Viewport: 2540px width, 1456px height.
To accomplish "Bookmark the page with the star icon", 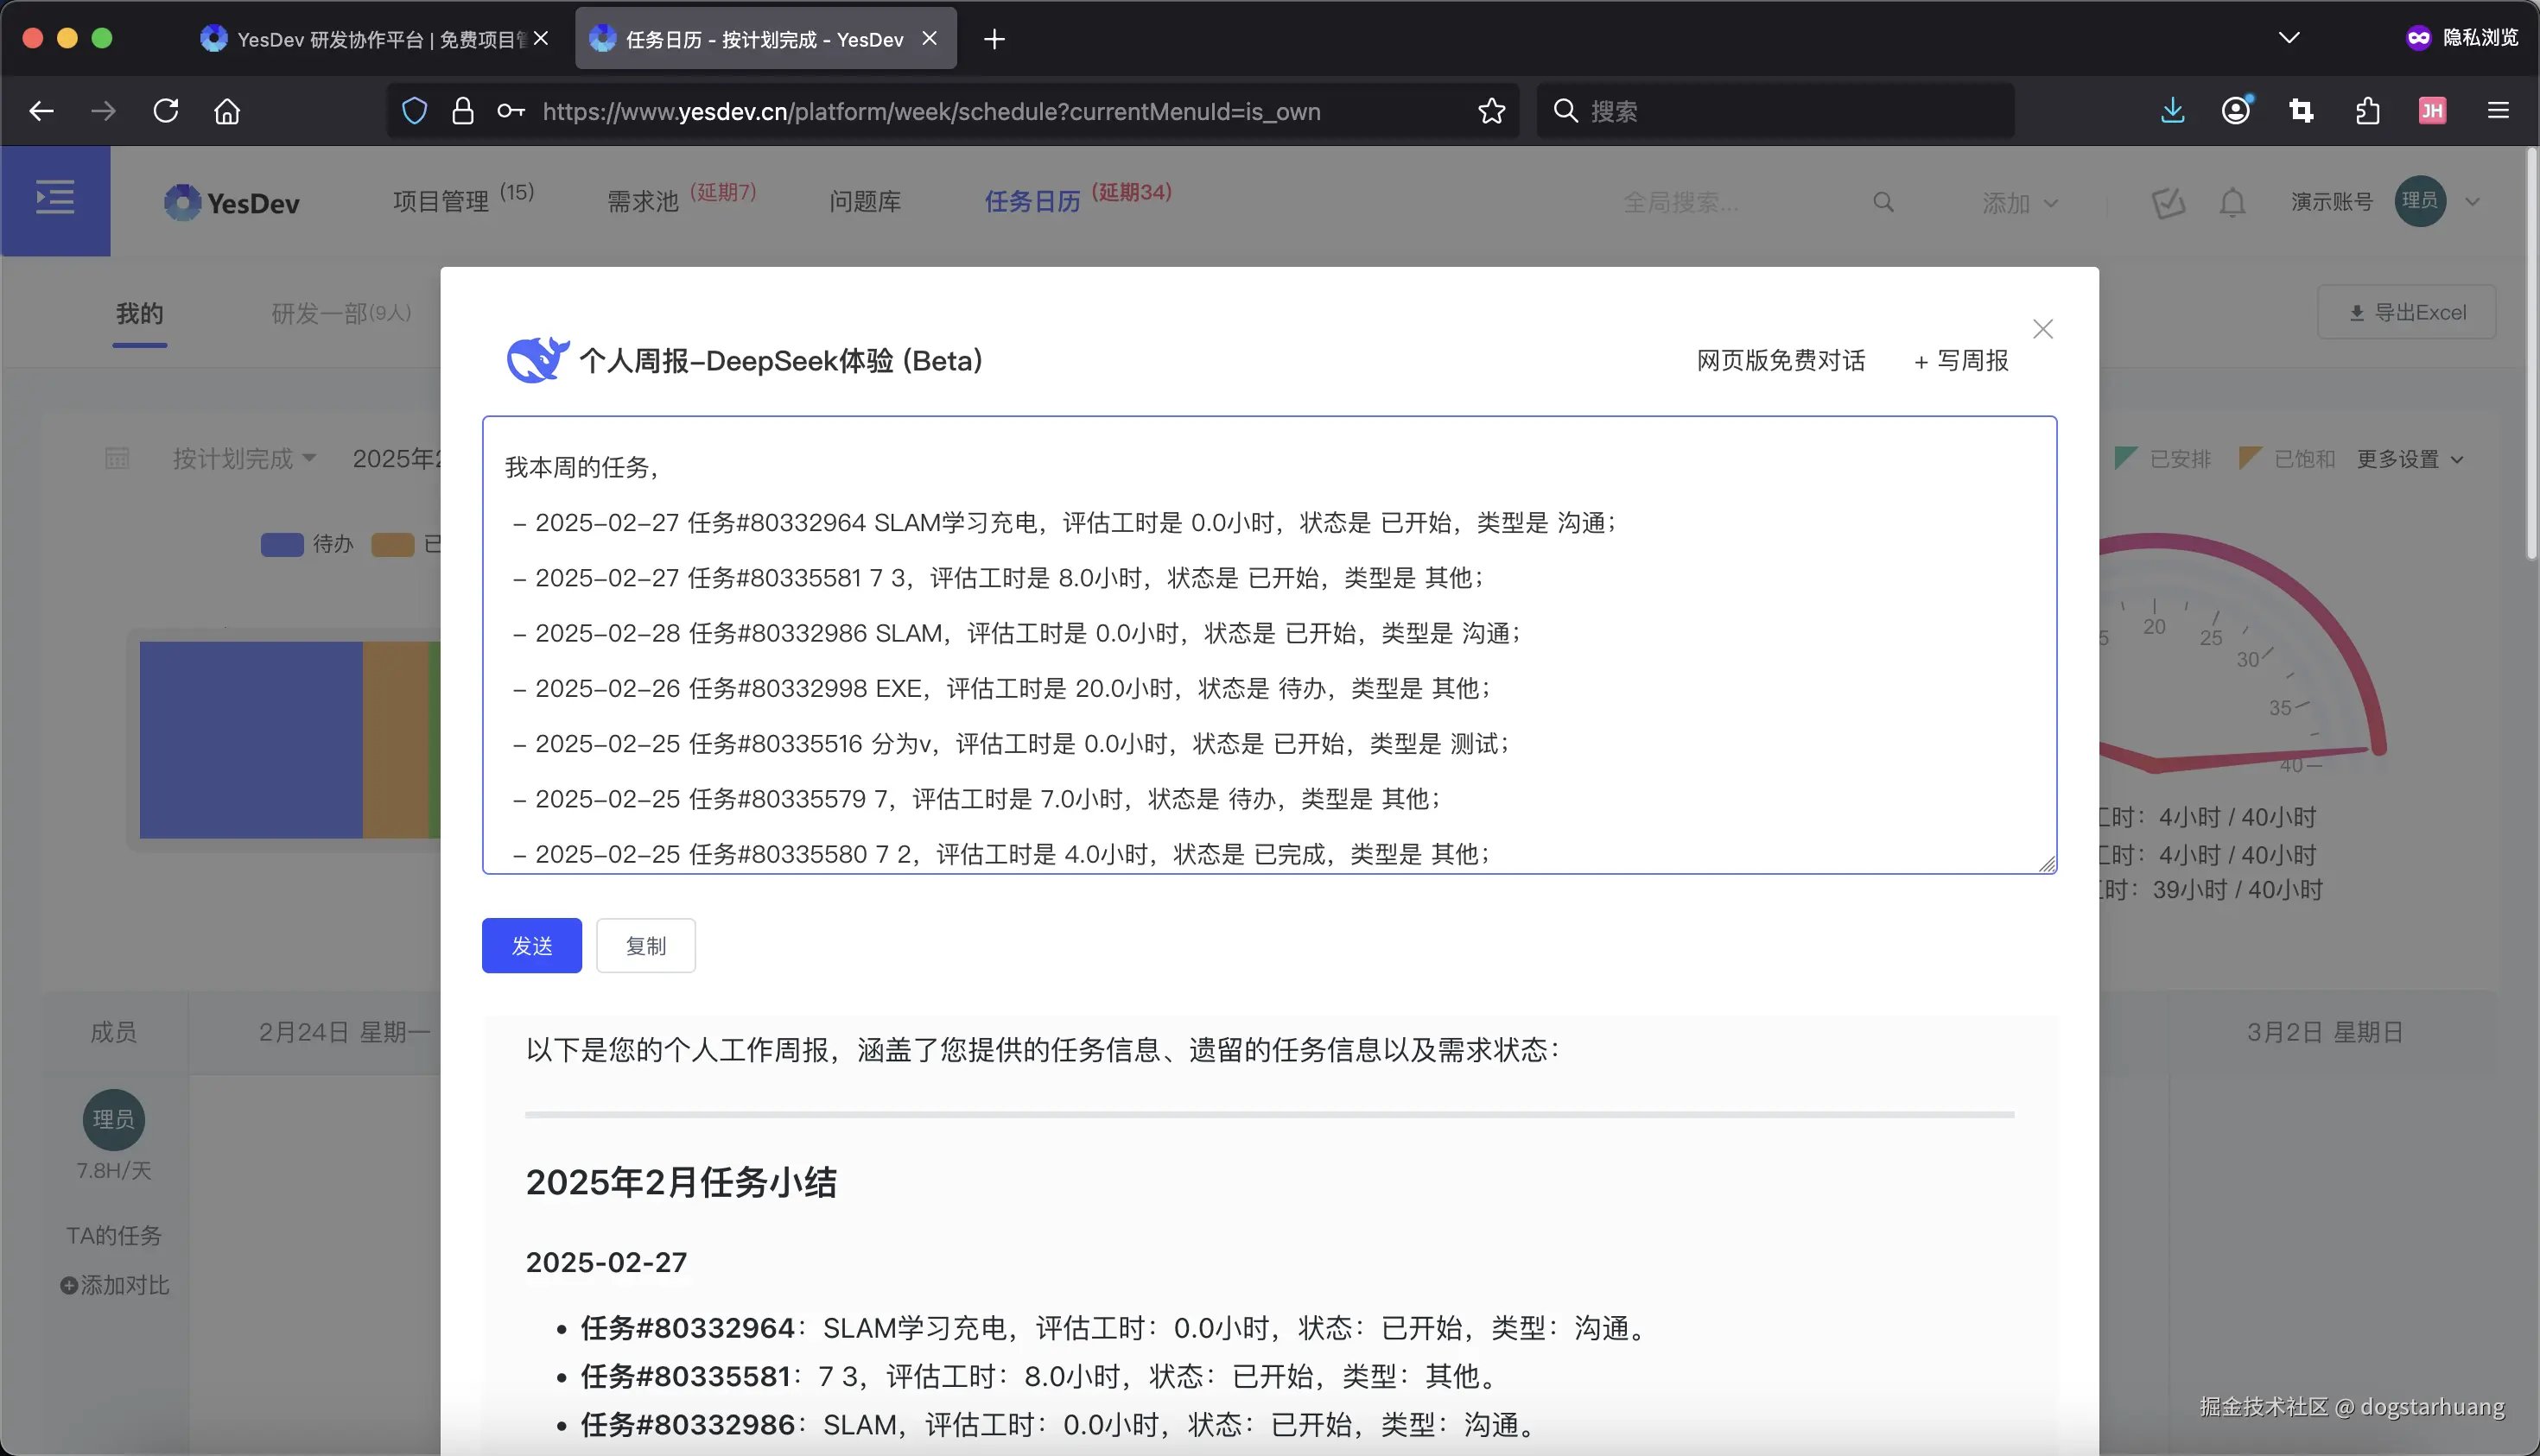I will coord(1489,111).
